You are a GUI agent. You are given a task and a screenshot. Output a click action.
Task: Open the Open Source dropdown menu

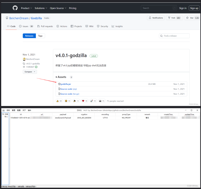point(58,8)
